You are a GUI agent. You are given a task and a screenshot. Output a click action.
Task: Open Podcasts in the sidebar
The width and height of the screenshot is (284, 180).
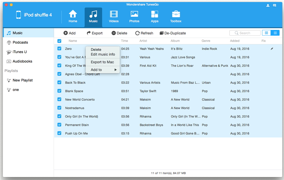coord(20,42)
